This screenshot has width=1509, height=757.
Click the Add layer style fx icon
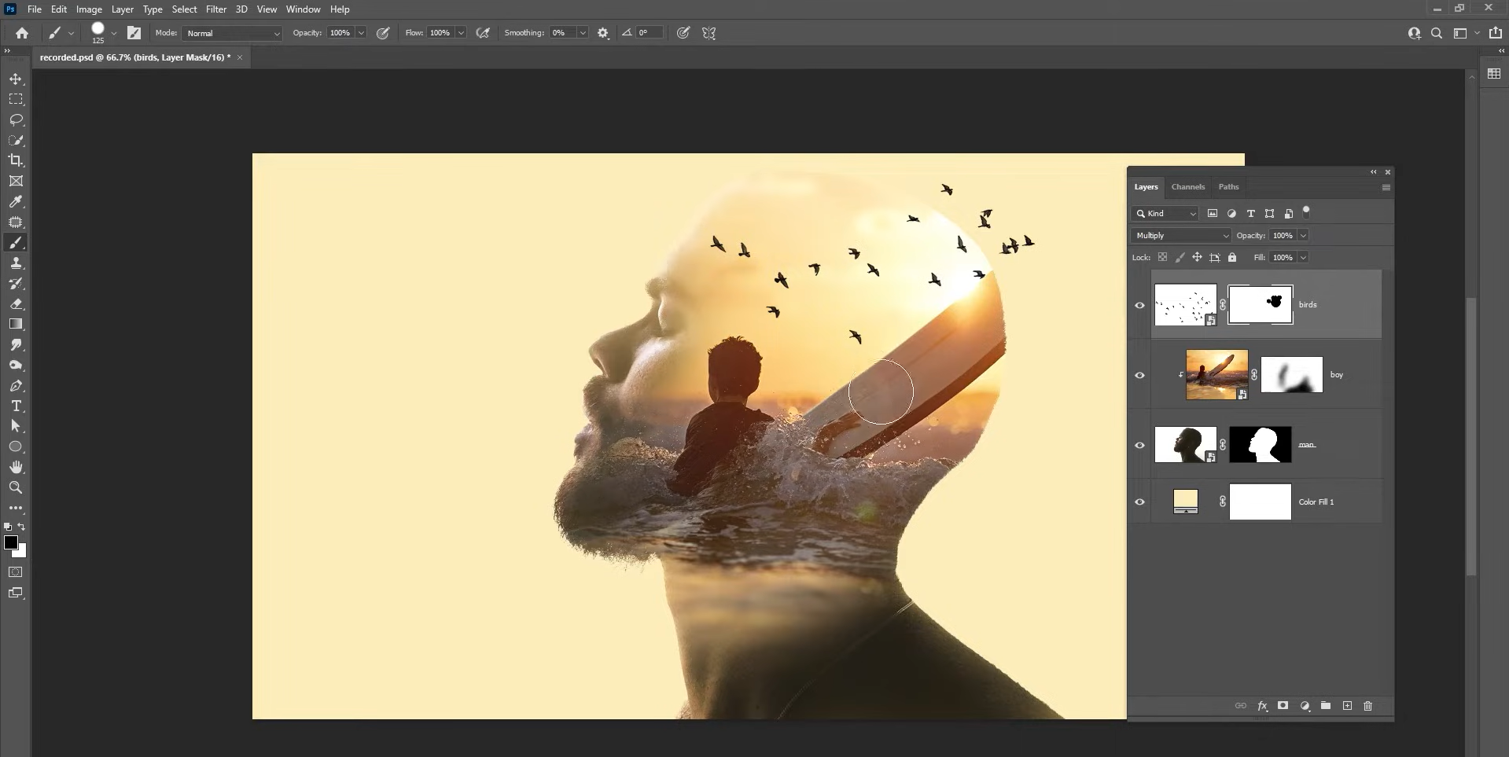[1263, 706]
